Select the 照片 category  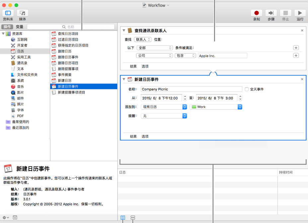21,104
